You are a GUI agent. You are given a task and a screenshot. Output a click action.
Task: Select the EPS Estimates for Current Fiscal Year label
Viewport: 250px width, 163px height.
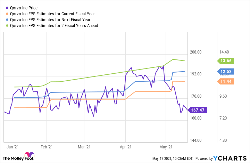point(52,14)
